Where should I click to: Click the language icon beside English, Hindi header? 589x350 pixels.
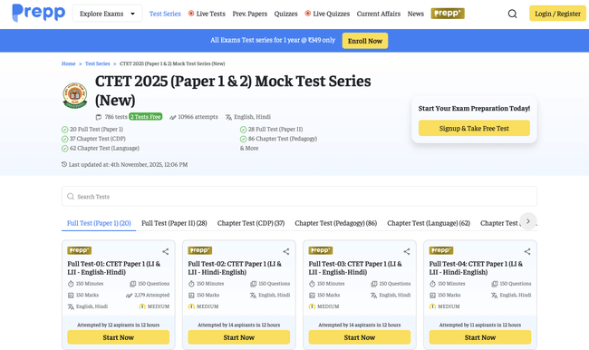tap(228, 117)
